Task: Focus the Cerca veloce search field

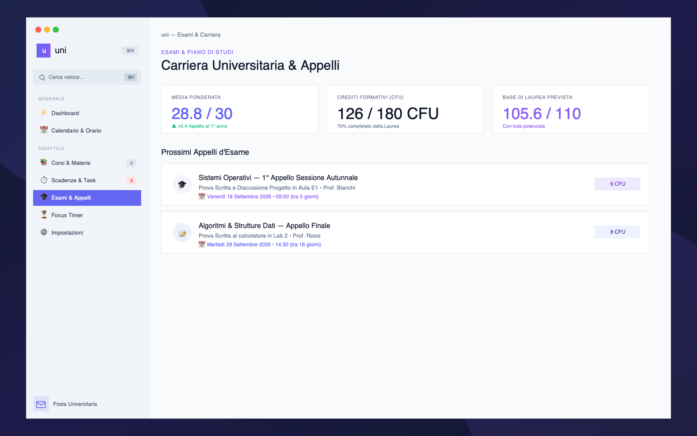Action: (87, 77)
